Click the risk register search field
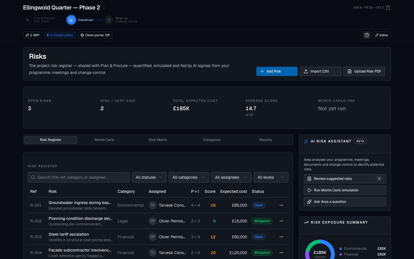414x259 pixels. click(79, 177)
